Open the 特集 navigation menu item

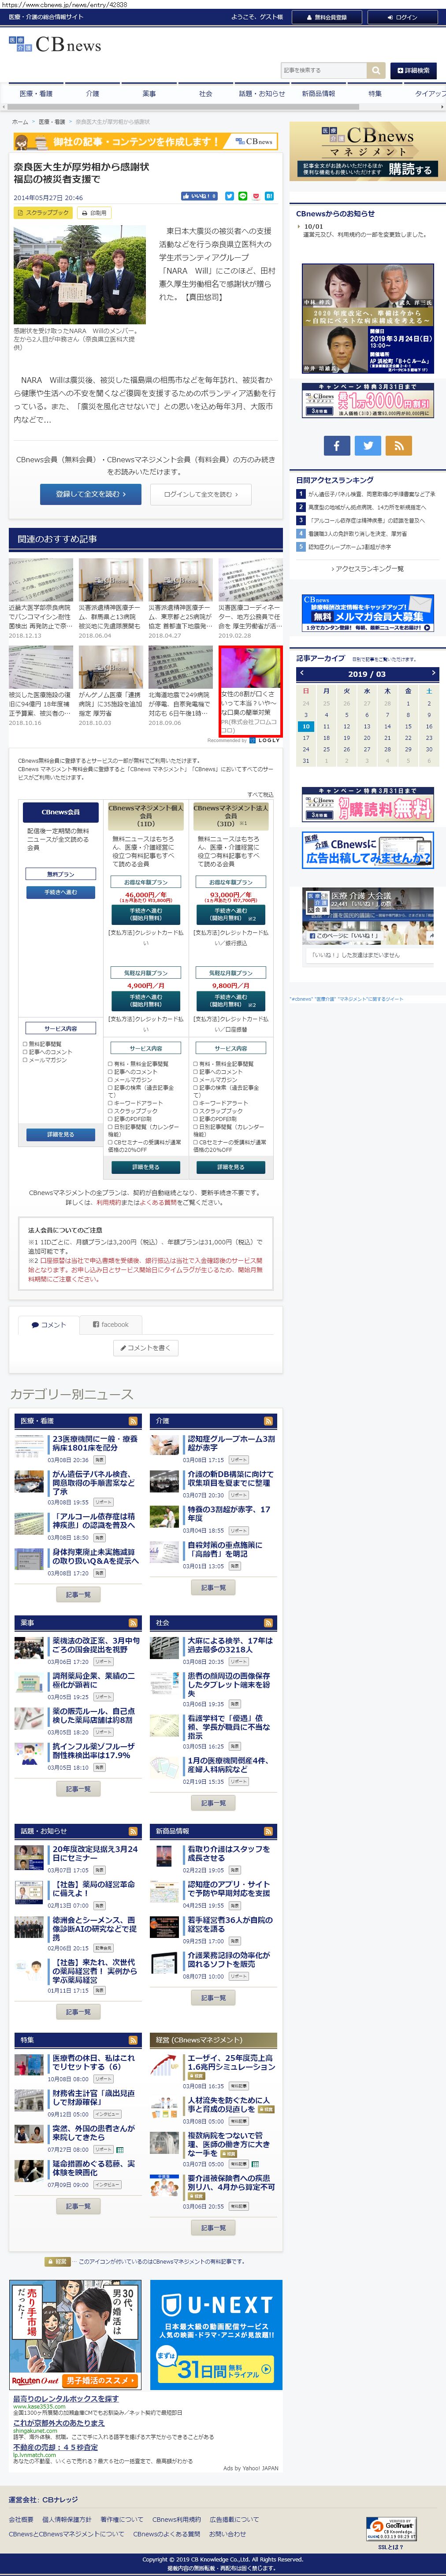click(375, 93)
